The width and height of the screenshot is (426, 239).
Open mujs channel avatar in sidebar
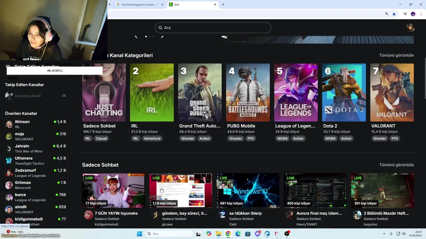tap(9, 136)
